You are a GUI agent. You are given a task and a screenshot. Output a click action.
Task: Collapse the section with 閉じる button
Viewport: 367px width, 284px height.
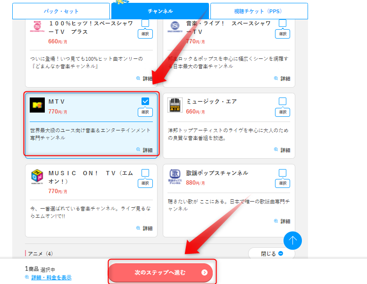click(x=272, y=253)
